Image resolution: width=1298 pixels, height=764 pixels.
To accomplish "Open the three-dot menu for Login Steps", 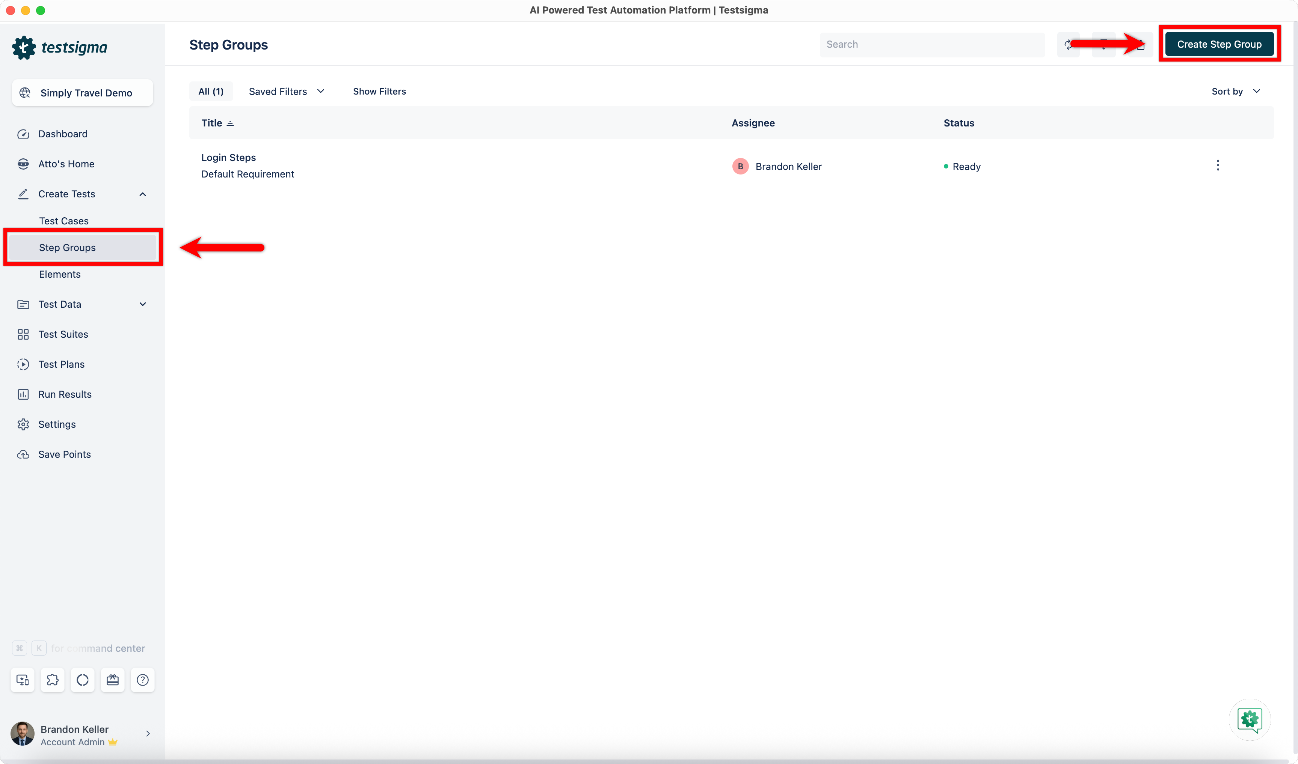I will point(1218,165).
